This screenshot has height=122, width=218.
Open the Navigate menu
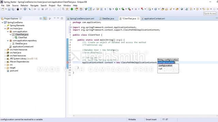(34, 5)
